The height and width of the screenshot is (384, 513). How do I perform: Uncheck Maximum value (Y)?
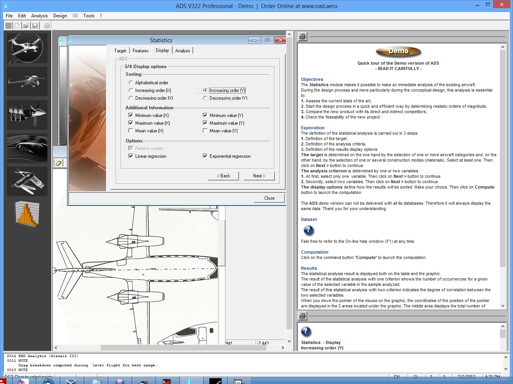coord(224,123)
